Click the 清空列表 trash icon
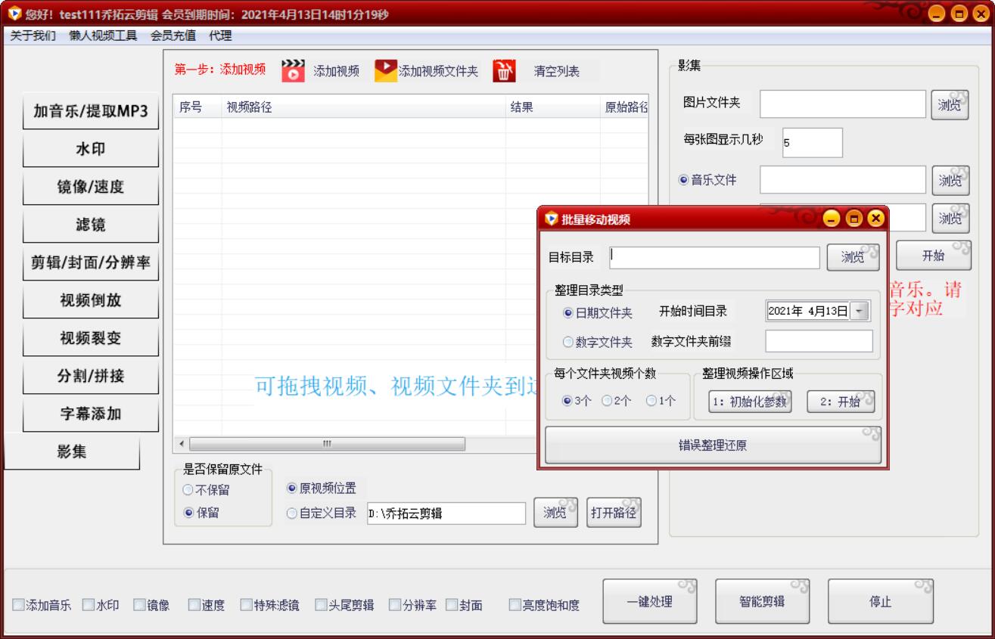This screenshot has height=639, width=995. click(504, 70)
